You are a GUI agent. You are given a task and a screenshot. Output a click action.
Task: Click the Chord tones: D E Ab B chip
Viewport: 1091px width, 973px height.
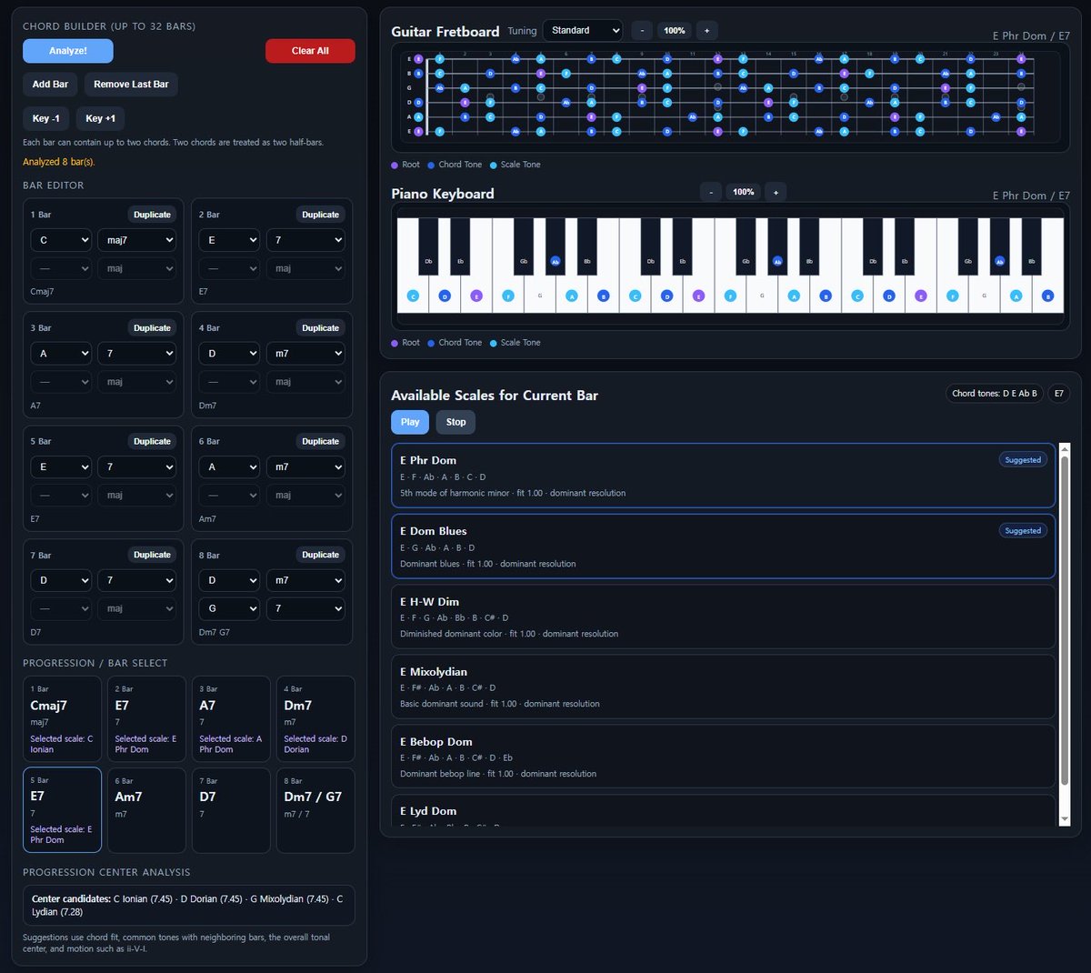click(x=994, y=394)
